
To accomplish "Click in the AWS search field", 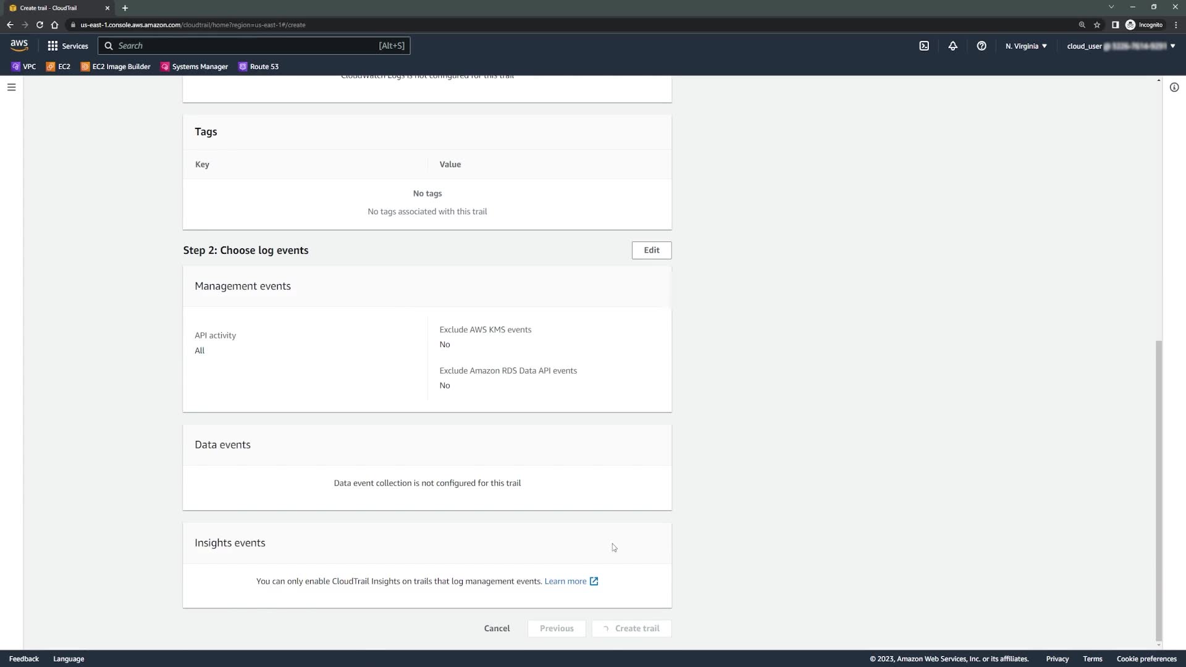I will (x=247, y=46).
